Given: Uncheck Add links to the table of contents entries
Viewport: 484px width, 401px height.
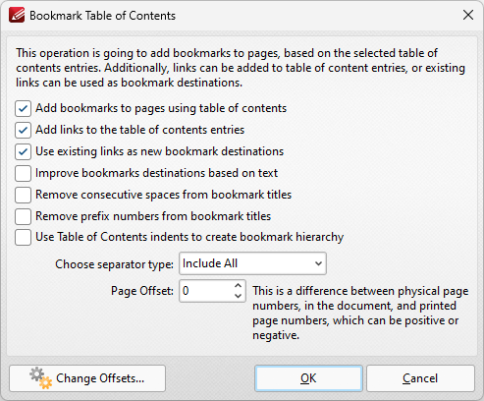Looking at the screenshot, I should tap(23, 130).
